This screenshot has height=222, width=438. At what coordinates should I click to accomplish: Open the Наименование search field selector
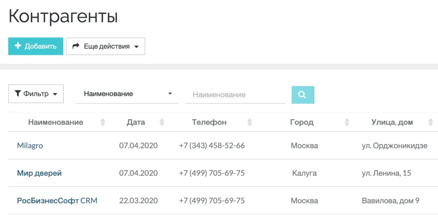pos(127,94)
